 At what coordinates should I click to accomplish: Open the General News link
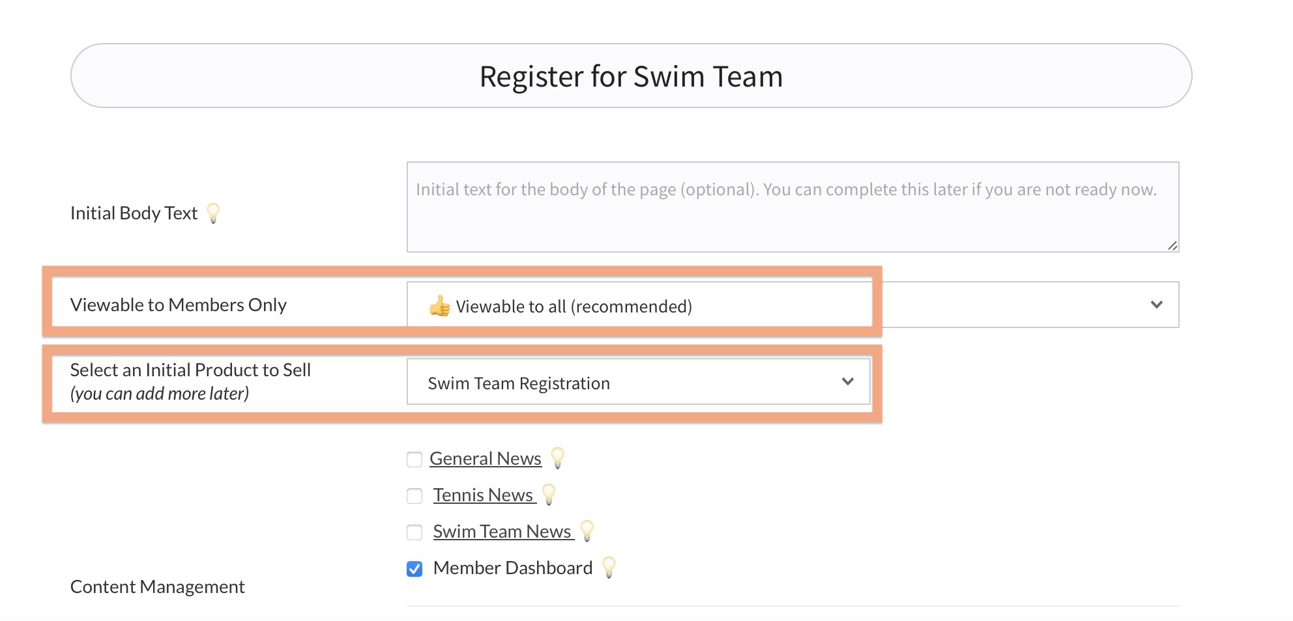[486, 459]
